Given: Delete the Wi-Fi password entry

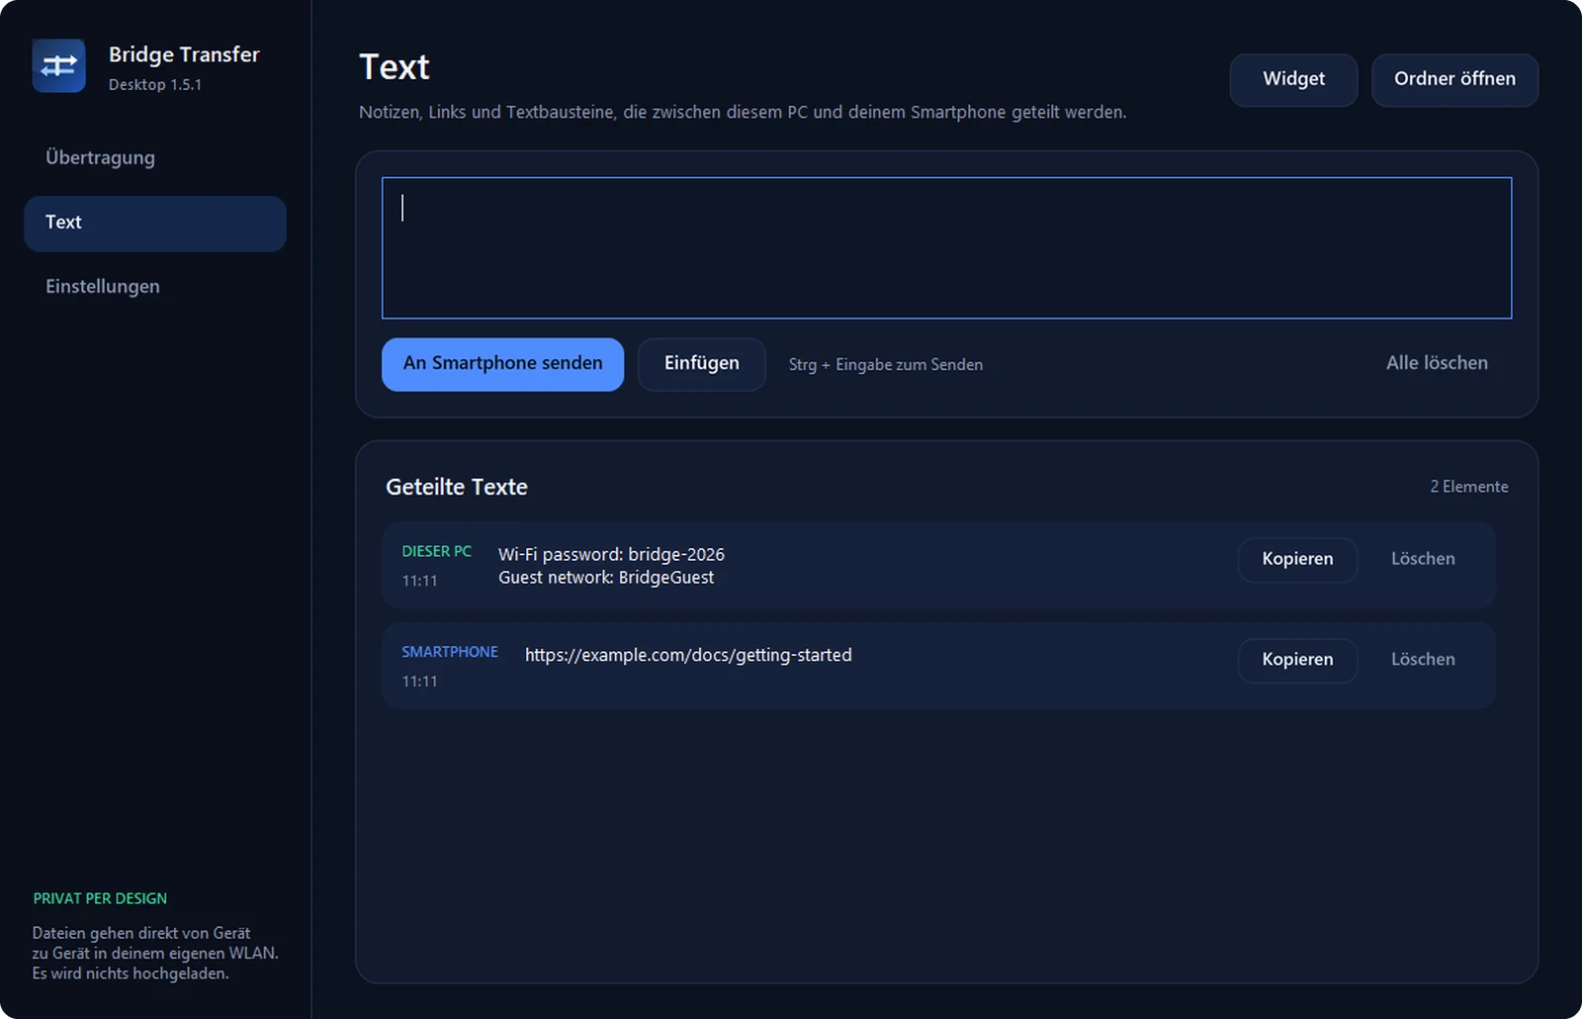Looking at the screenshot, I should tap(1423, 560).
